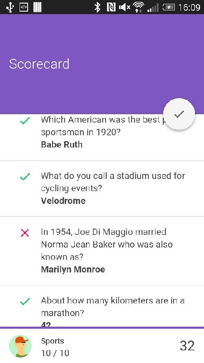Tap the Bluetooth icon in status bar
The width and height of the screenshot is (204, 363).
point(97,7)
